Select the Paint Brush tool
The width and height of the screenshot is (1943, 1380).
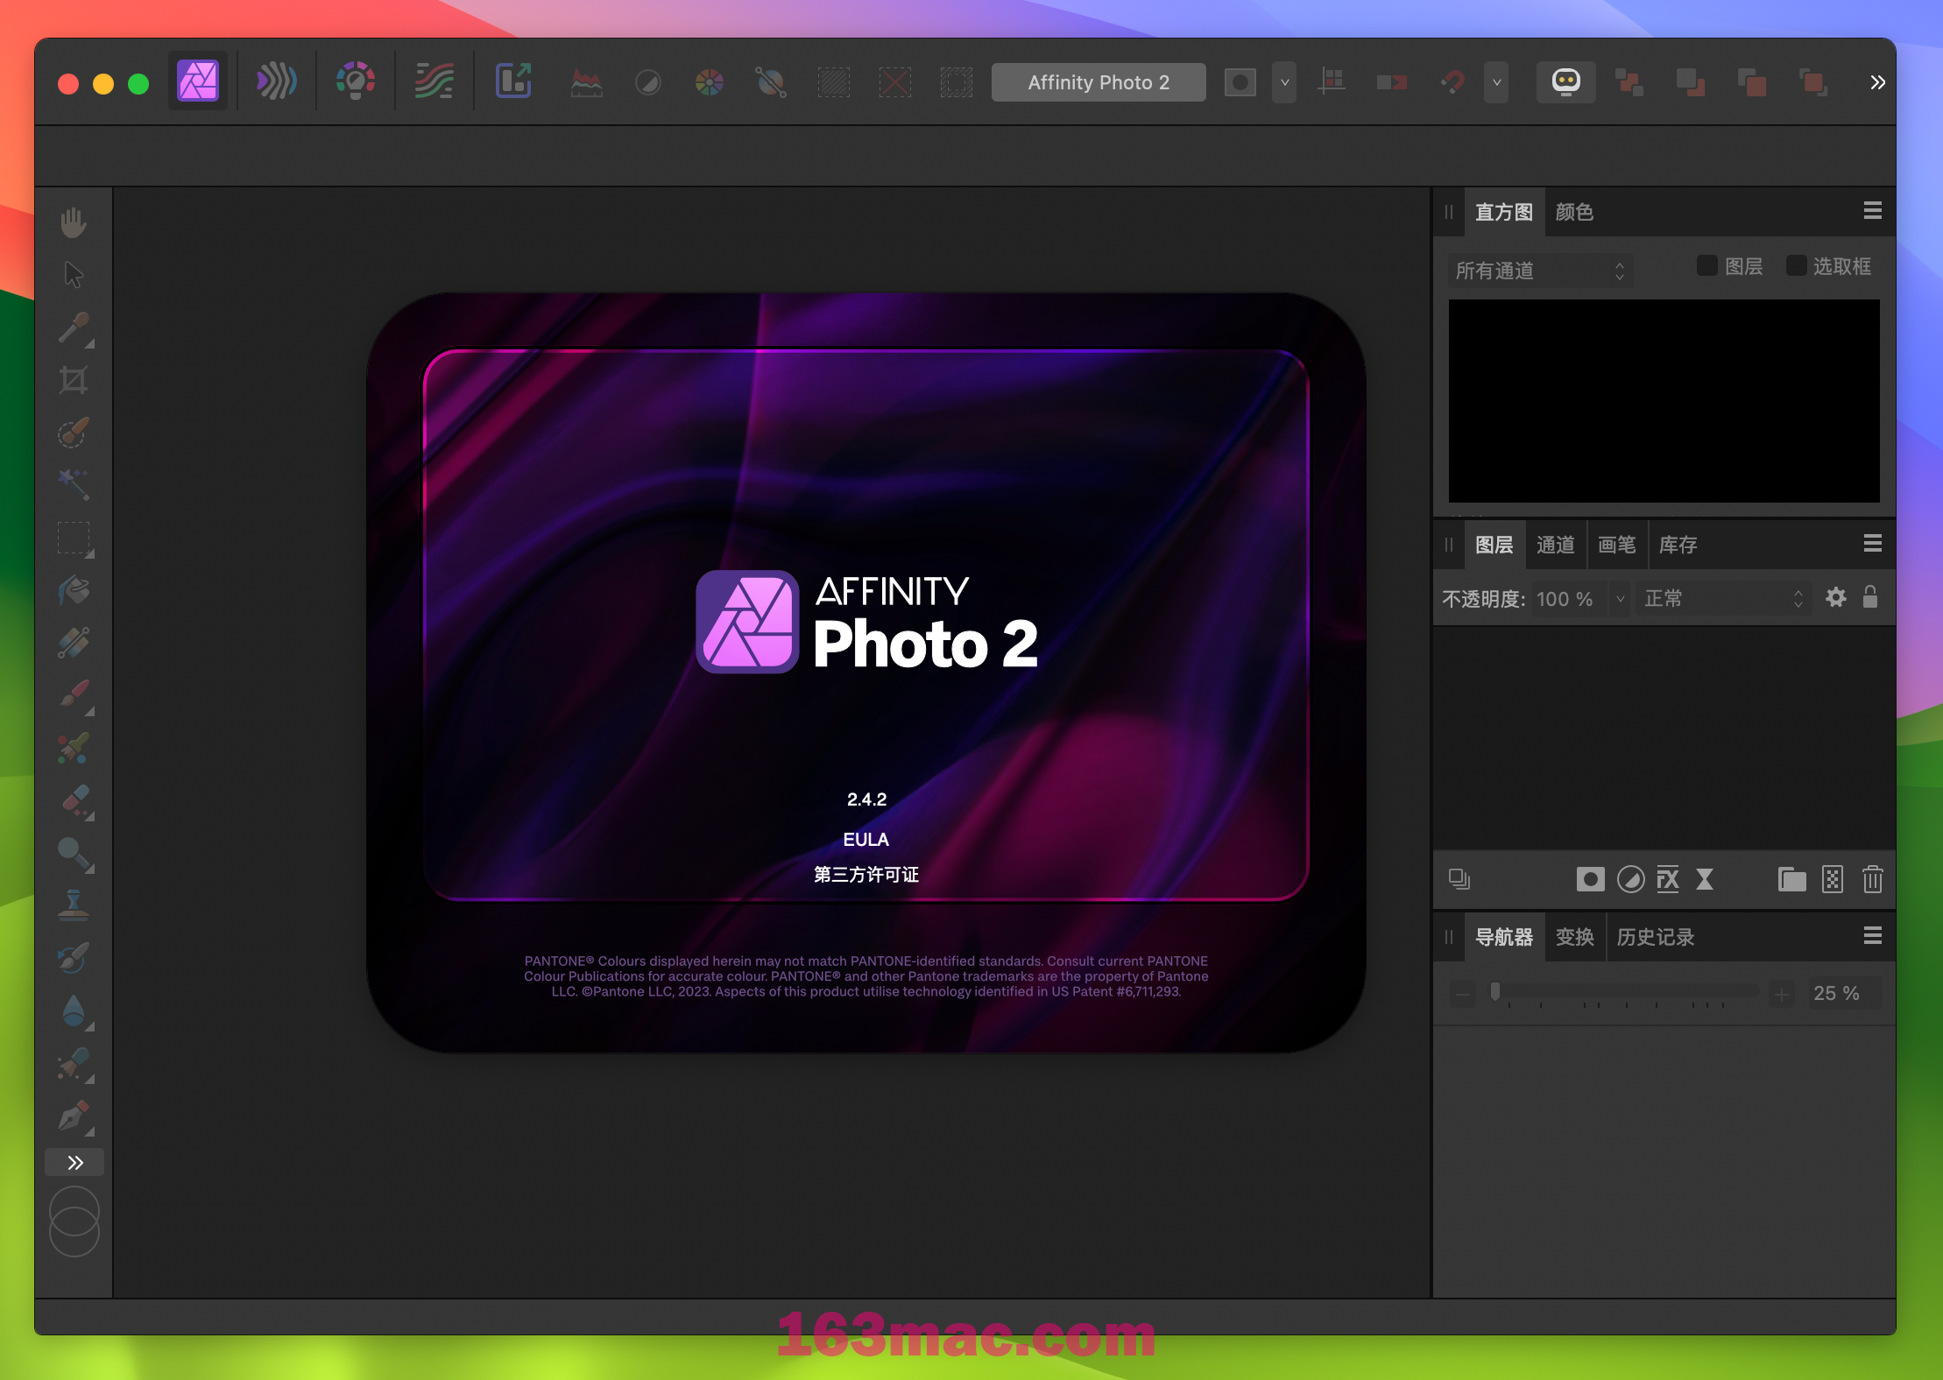74,695
